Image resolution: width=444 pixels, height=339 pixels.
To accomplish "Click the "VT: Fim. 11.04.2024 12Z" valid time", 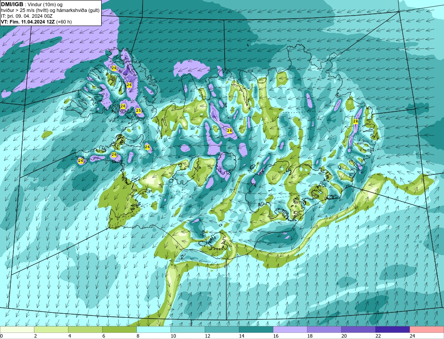I will 28,22.
